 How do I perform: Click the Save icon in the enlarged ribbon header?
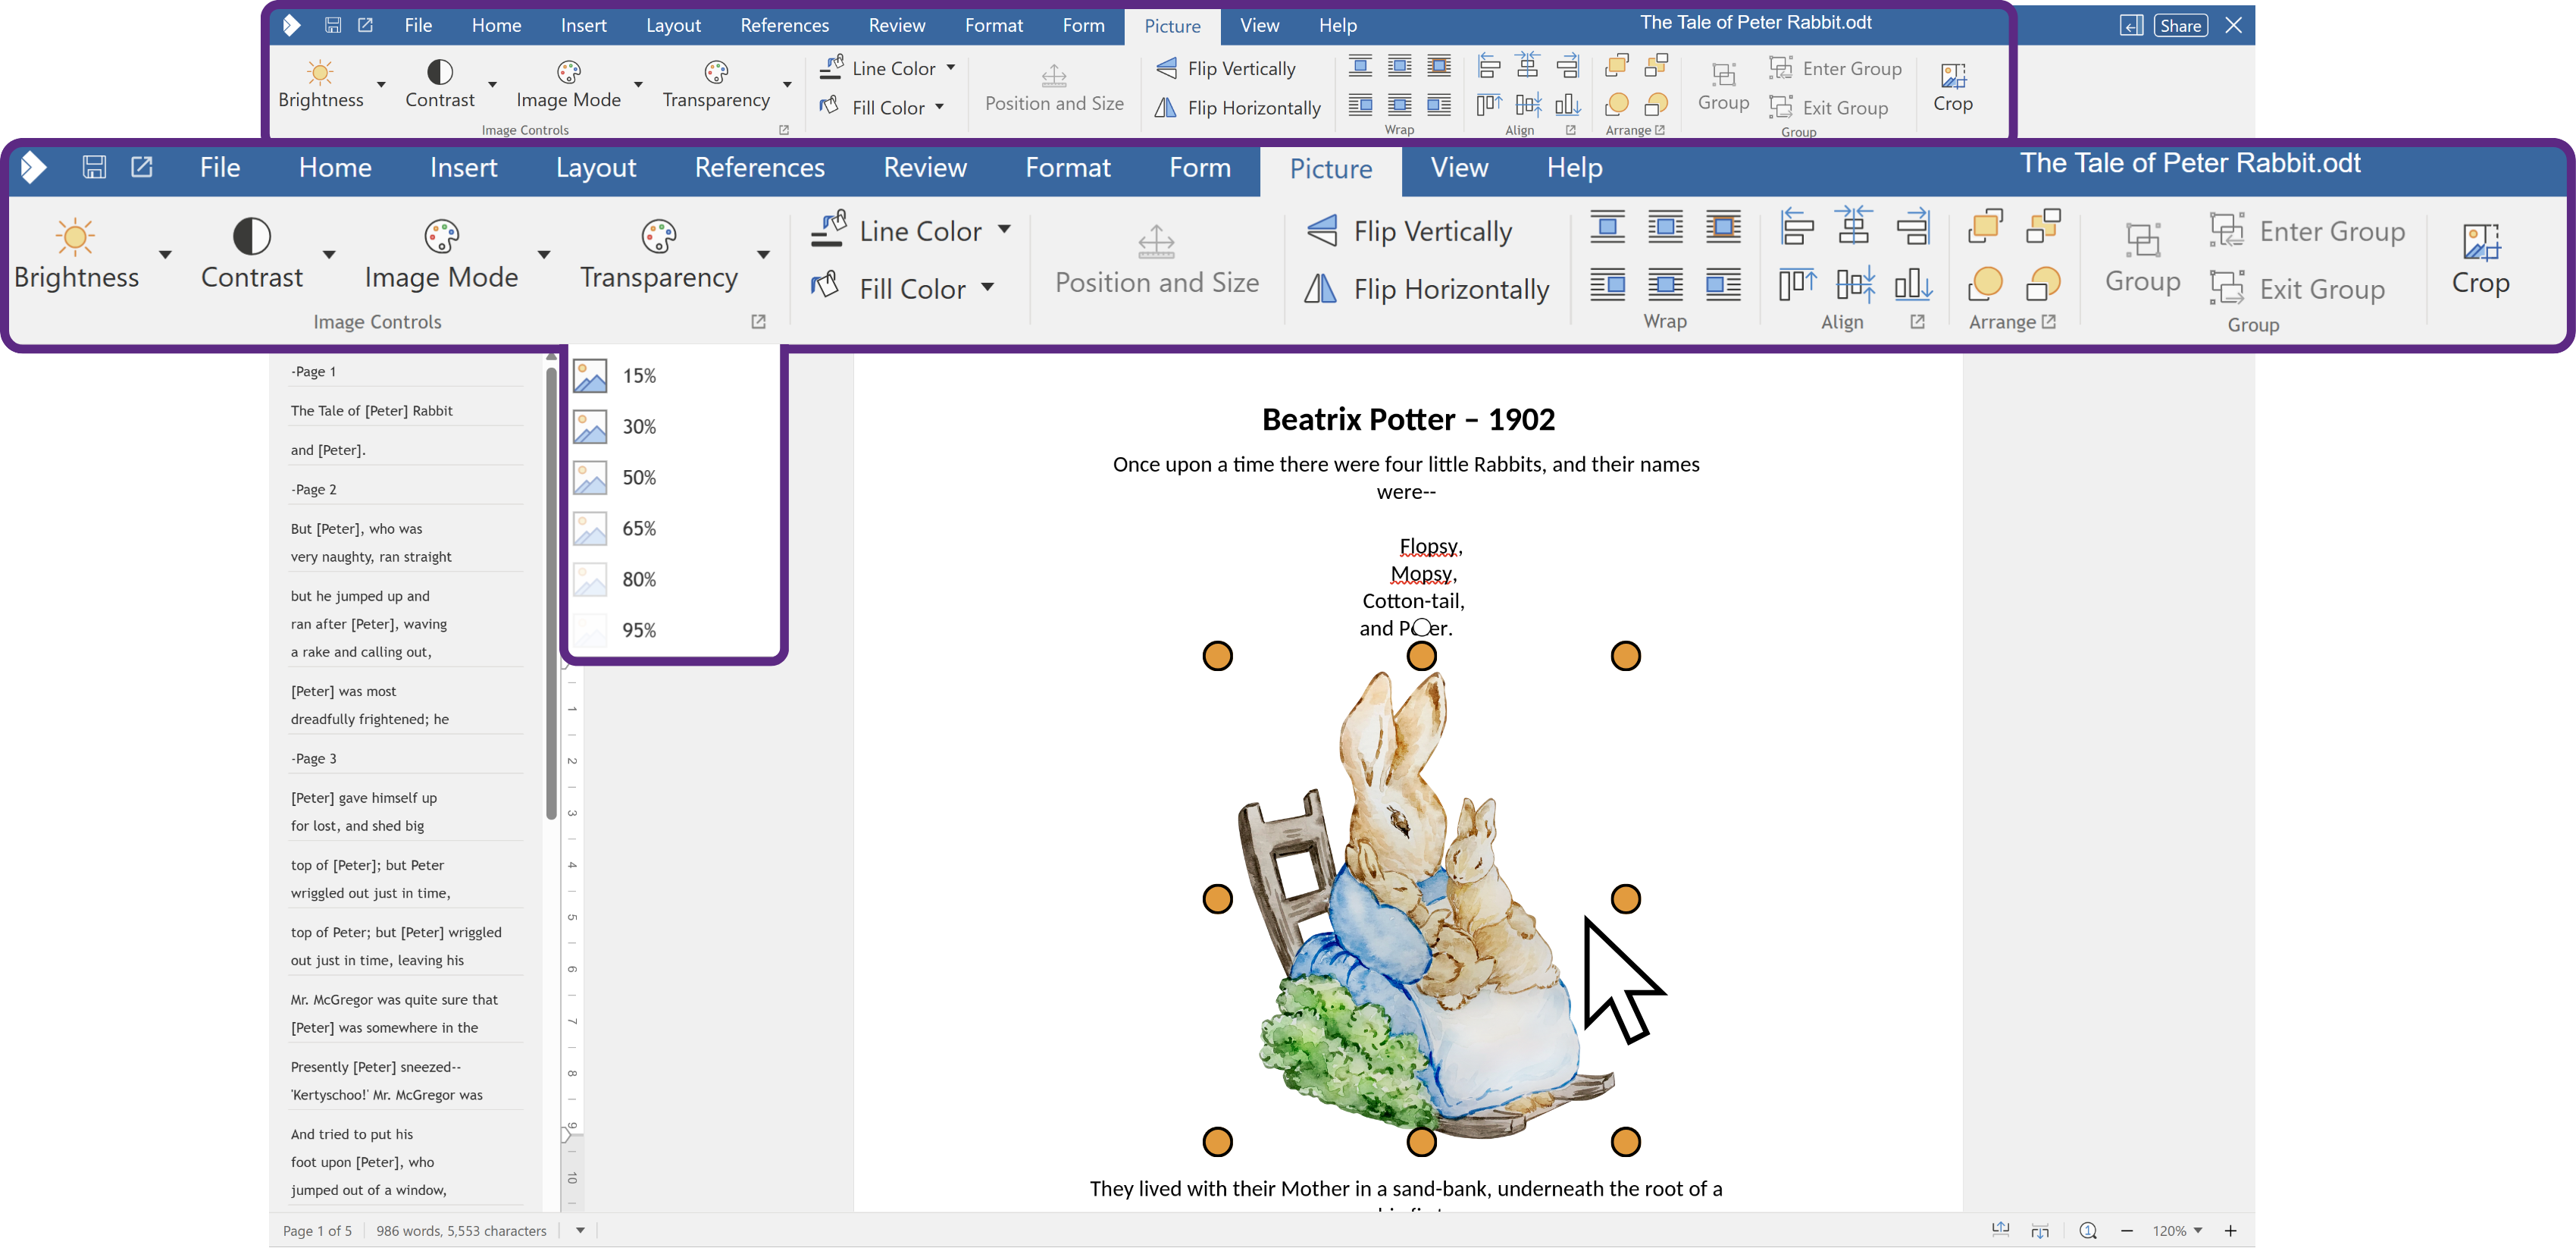point(94,167)
